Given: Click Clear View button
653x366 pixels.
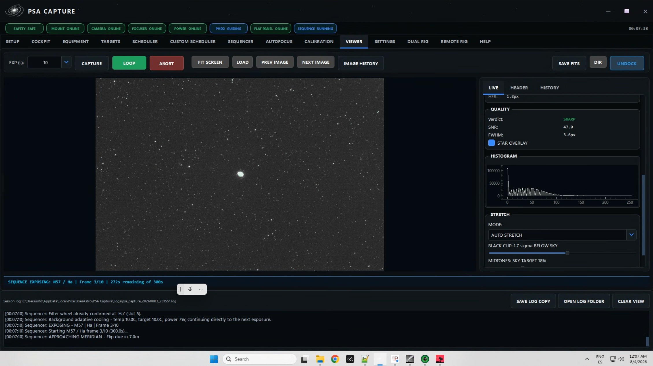Looking at the screenshot, I should tap(631, 301).
